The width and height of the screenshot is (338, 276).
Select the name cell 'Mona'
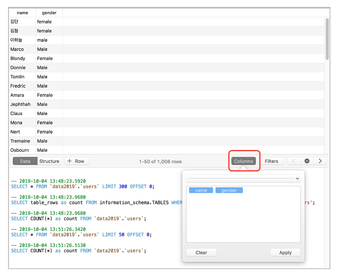[22, 123]
